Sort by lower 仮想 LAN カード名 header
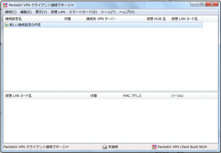Screen dimensions: 221x153 (x=46, y=96)
